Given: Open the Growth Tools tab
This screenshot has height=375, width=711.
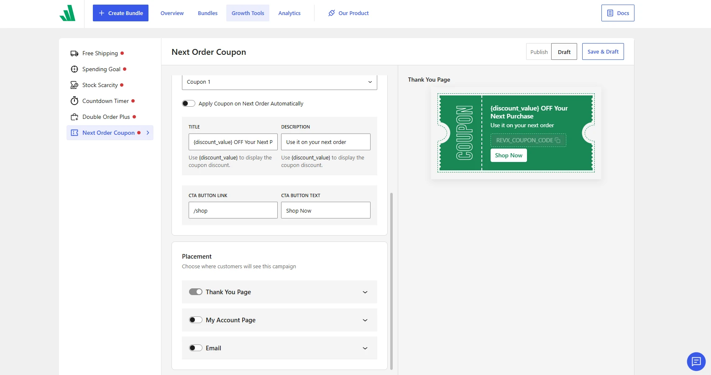Looking at the screenshot, I should tap(248, 13).
